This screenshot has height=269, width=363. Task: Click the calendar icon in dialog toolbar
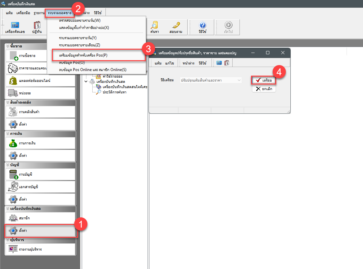(227, 63)
